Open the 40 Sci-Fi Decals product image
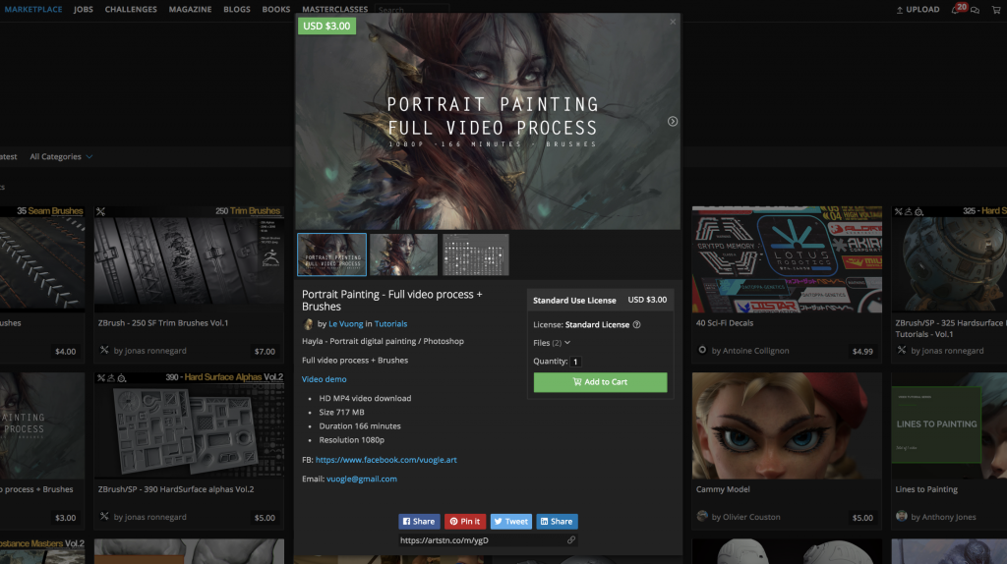Image resolution: width=1007 pixels, height=564 pixels. (787, 259)
